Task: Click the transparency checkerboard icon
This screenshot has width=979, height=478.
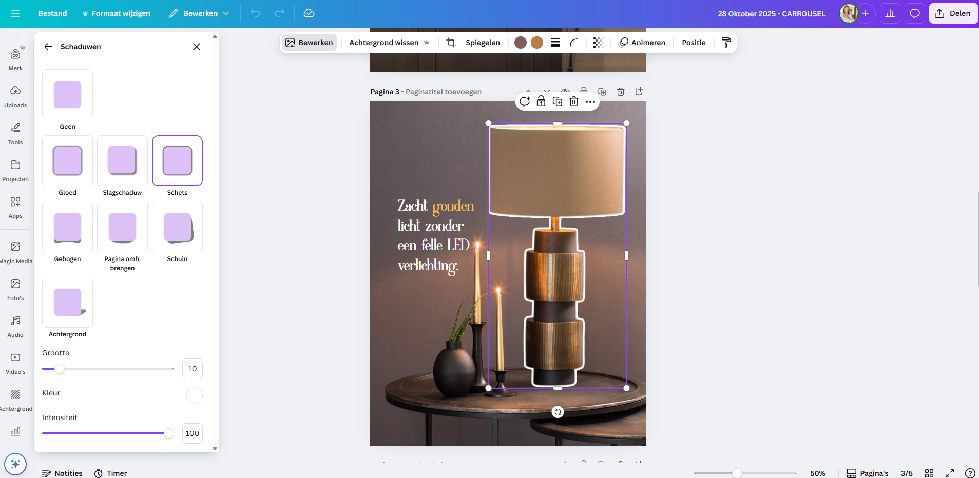Action: pyautogui.click(x=598, y=43)
